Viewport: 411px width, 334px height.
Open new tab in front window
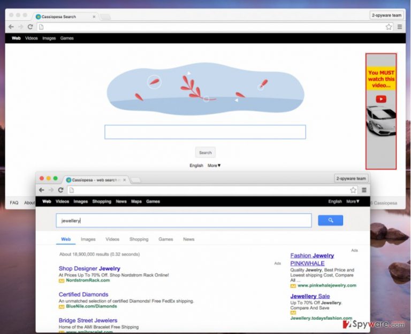coord(136,180)
